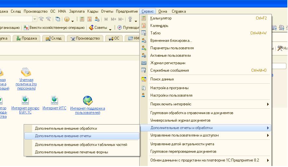This screenshot has height=167, width=288.
Task: Select Дополнительные внешние отчеты submenu item
Action: (x=63, y=136)
